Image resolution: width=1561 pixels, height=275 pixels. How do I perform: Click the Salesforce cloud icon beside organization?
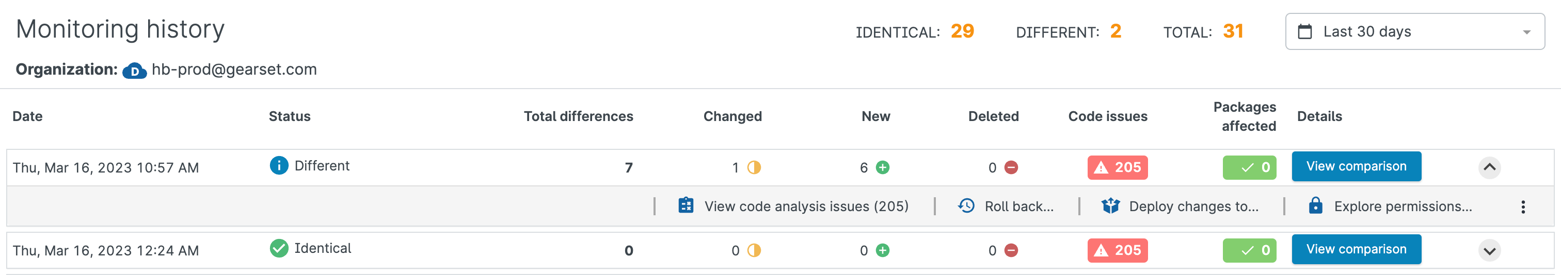134,71
